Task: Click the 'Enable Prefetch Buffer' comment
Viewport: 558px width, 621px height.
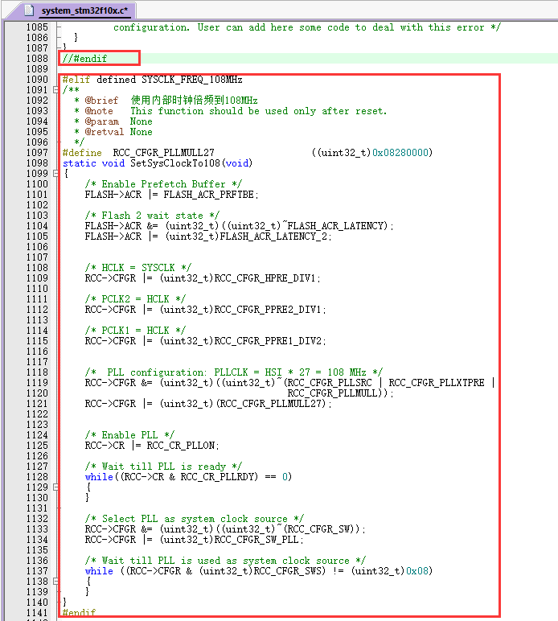Action: (x=163, y=184)
